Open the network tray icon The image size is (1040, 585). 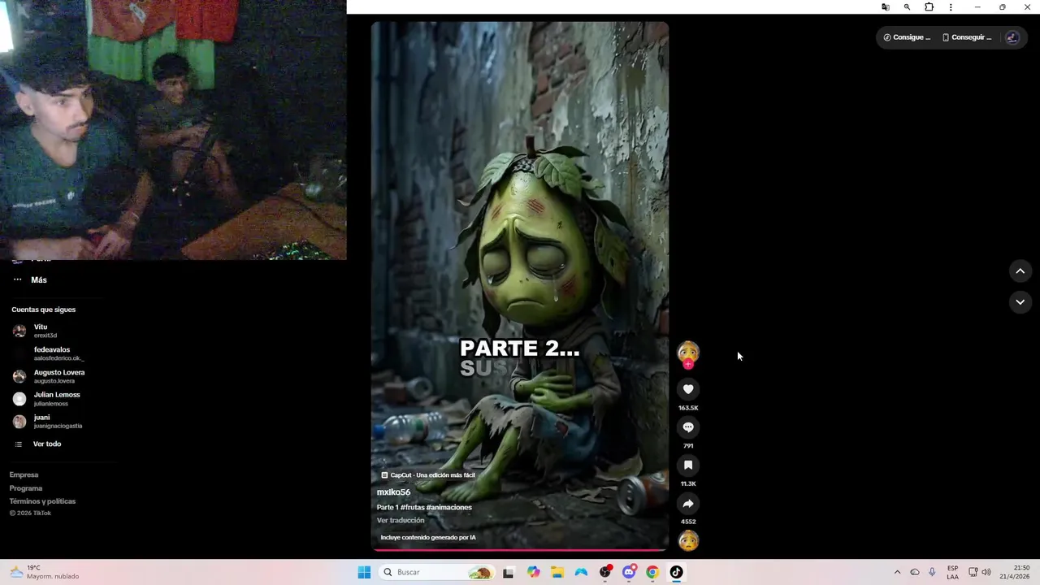point(973,572)
